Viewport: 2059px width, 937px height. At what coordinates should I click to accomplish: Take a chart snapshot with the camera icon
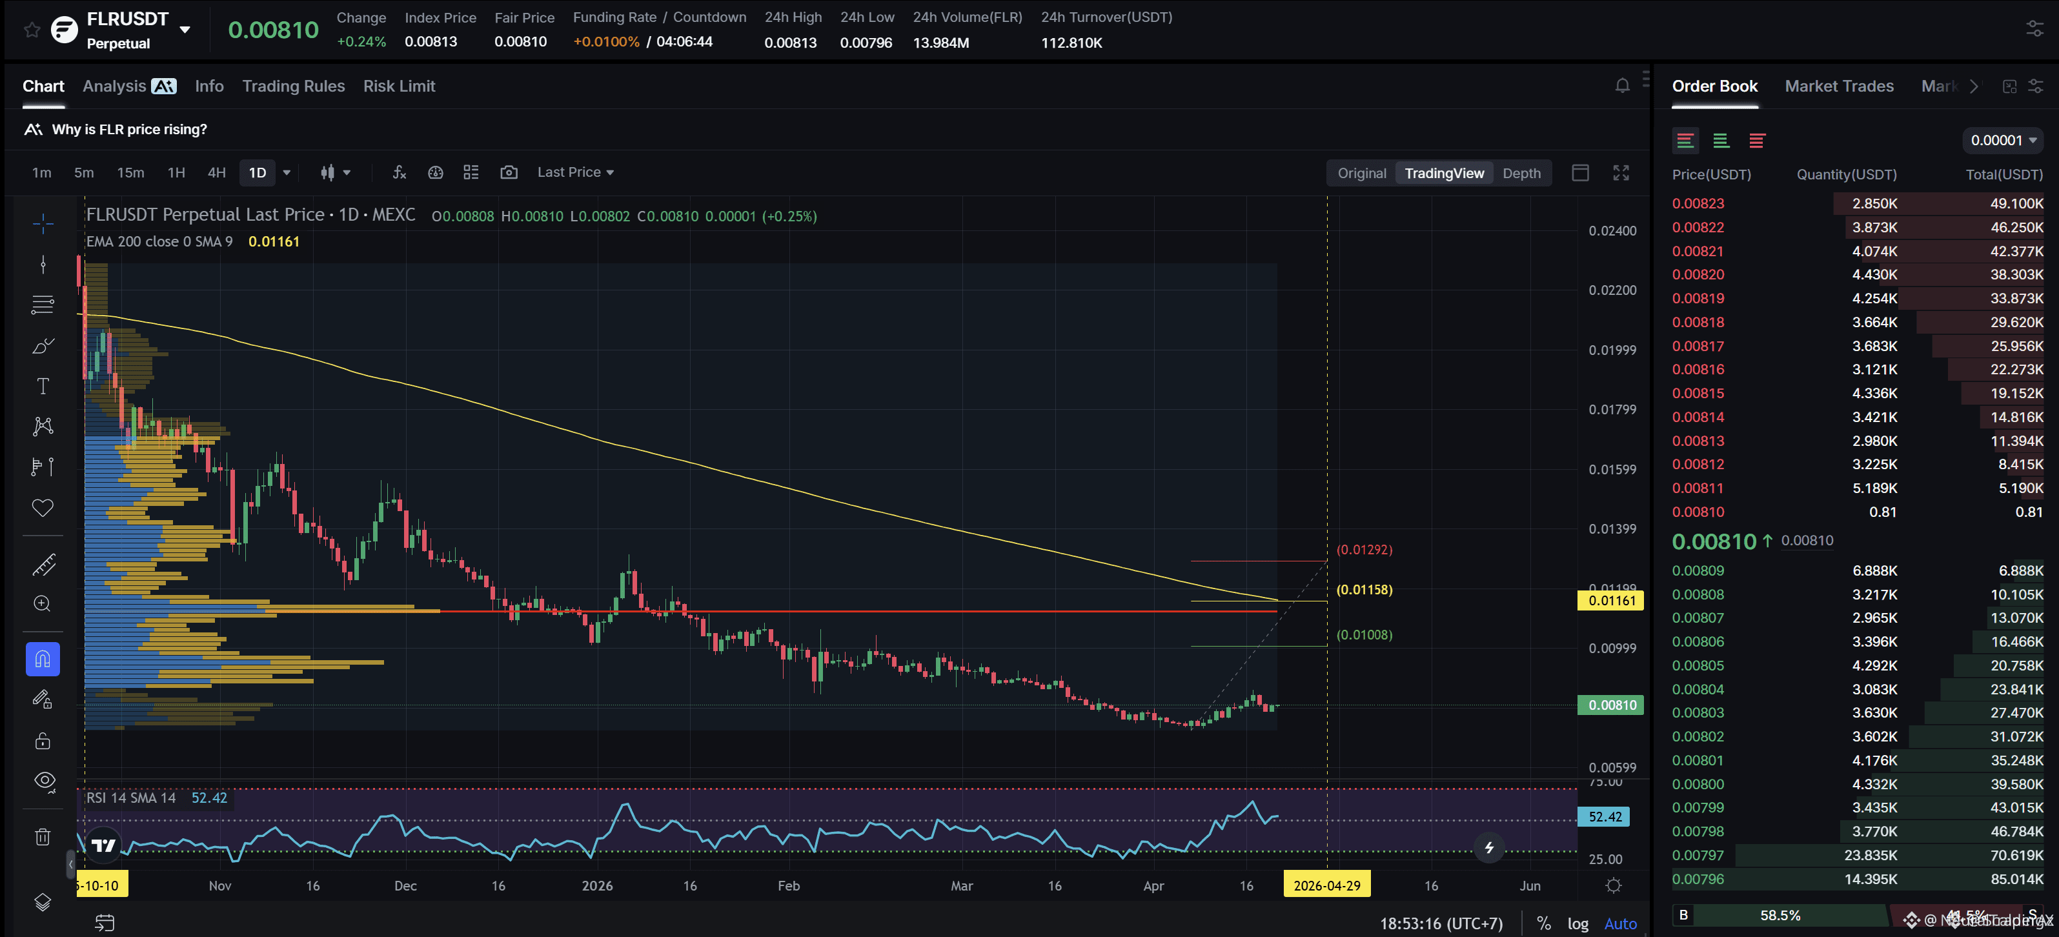509,172
